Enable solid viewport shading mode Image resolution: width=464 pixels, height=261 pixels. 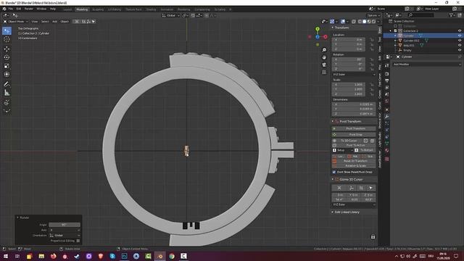point(365,21)
